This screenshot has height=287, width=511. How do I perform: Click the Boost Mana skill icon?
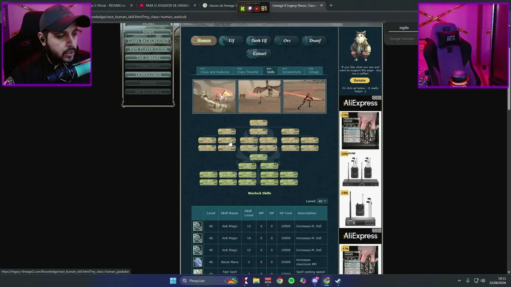pos(198,262)
